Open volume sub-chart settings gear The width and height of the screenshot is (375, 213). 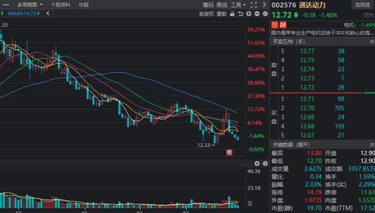pyautogui.click(x=265, y=163)
